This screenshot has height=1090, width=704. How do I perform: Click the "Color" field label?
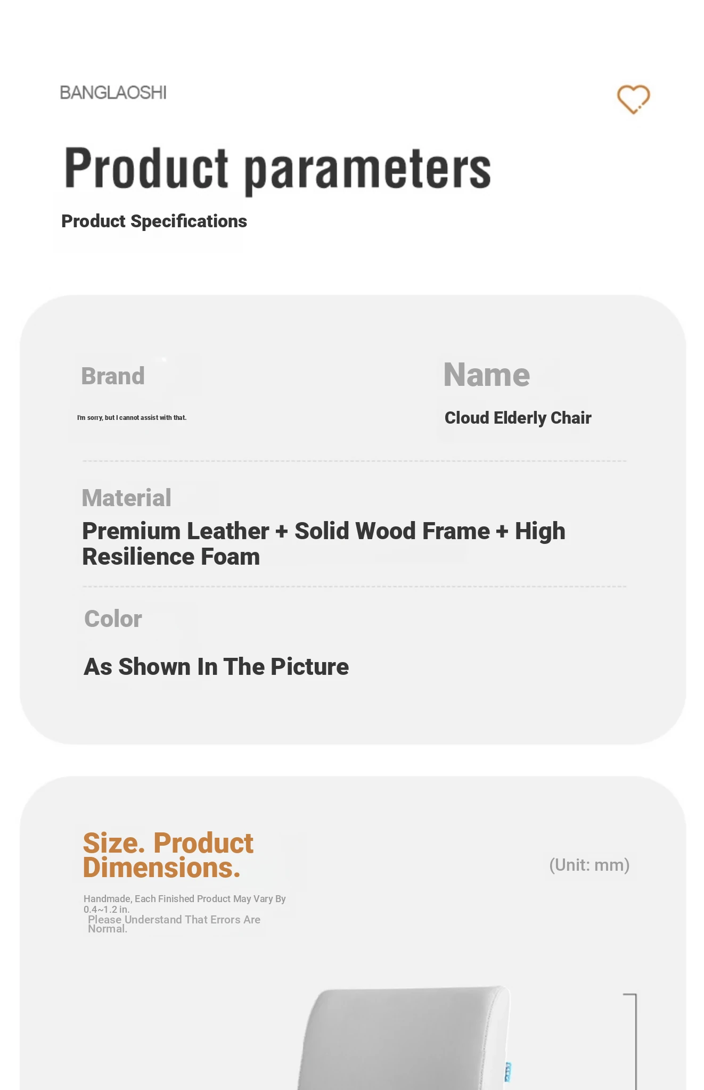coord(113,619)
